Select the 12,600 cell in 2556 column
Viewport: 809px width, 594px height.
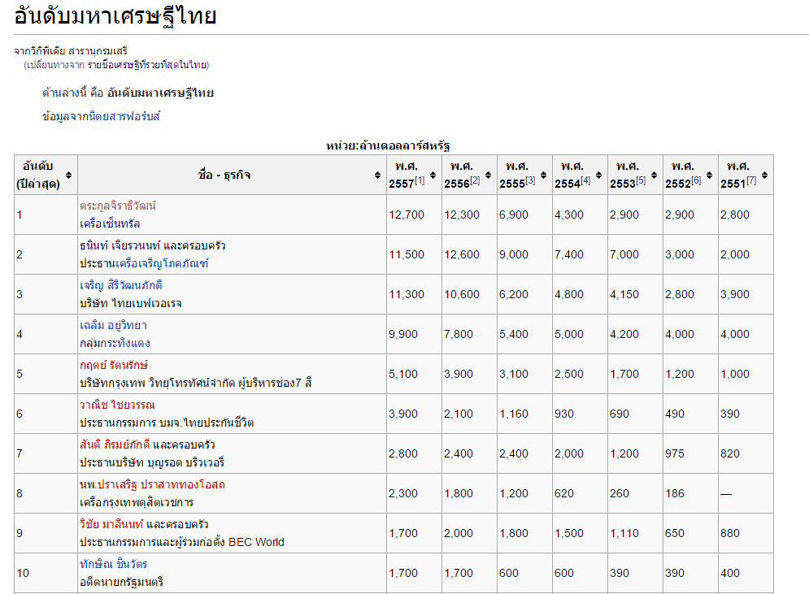[x=469, y=254]
